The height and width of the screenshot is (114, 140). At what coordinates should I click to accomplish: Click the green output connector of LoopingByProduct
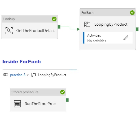(x=137, y=29)
